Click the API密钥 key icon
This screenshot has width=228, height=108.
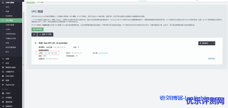(3, 97)
